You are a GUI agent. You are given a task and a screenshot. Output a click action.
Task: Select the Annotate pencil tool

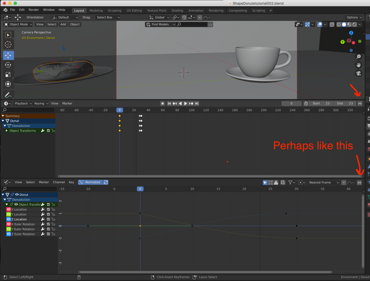coord(8,95)
